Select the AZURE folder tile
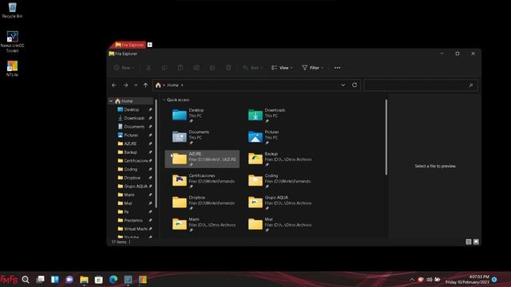Viewport: 511px width, 287px height. pos(202,159)
